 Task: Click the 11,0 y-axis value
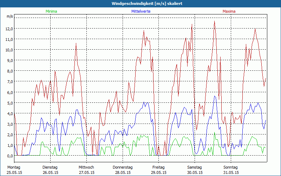(x=9, y=39)
